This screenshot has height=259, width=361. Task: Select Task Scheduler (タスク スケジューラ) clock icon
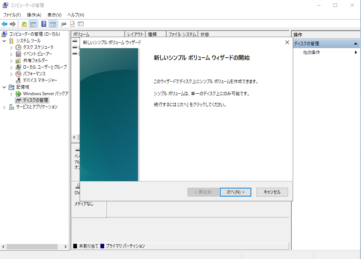[x=18, y=47]
